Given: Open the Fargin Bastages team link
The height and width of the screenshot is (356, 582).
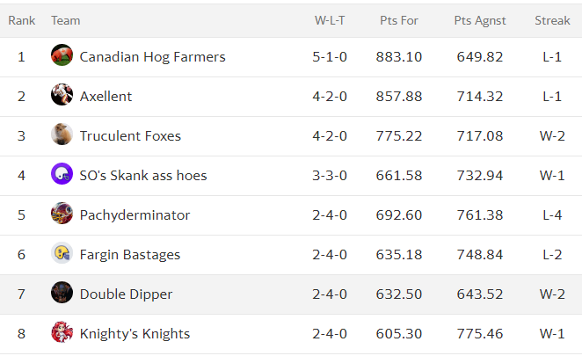Looking at the screenshot, I should pyautogui.click(x=130, y=255).
